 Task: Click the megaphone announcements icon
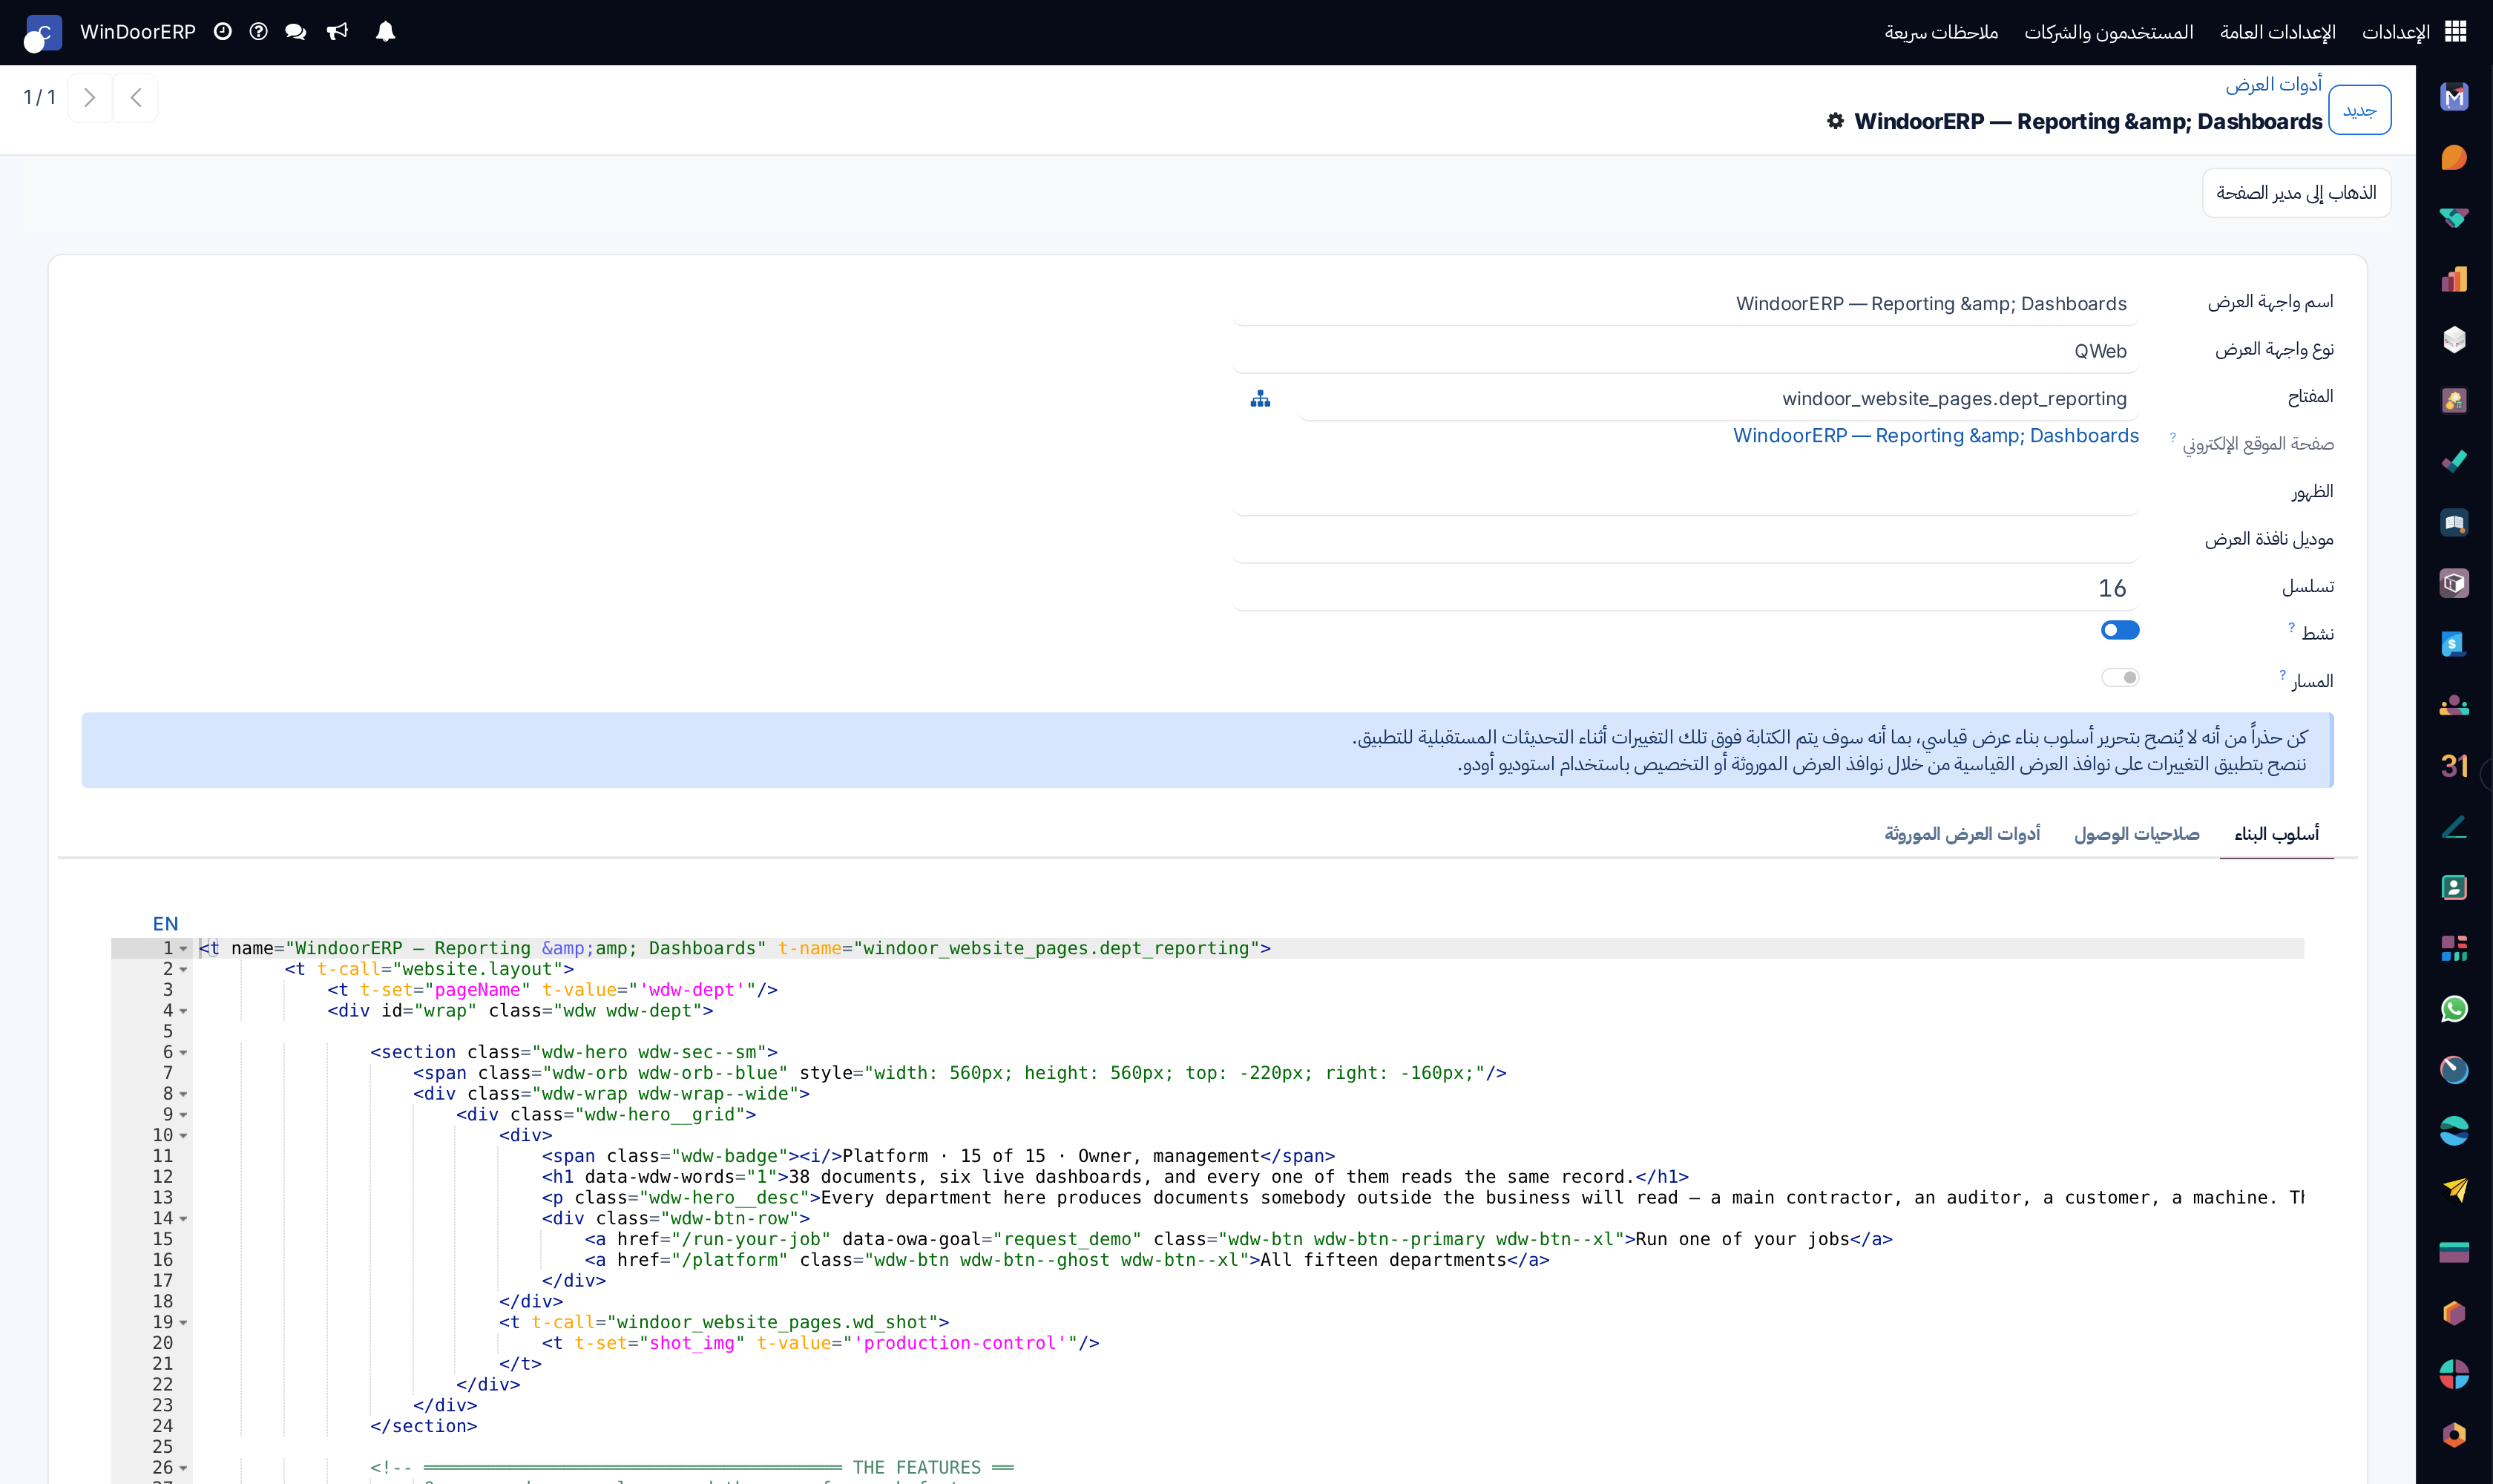(338, 32)
